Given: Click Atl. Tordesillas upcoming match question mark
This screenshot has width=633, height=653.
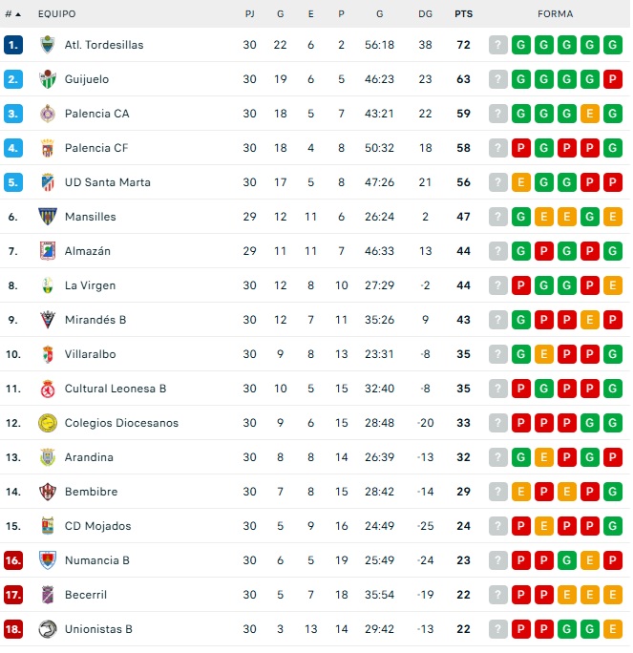Looking at the screenshot, I should tap(498, 45).
